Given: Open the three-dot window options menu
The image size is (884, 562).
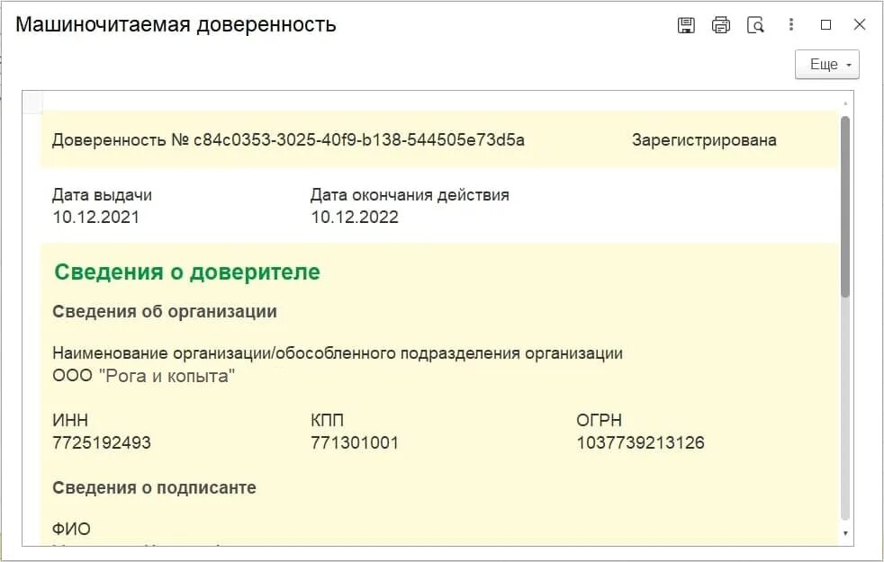Looking at the screenshot, I should coord(791,25).
